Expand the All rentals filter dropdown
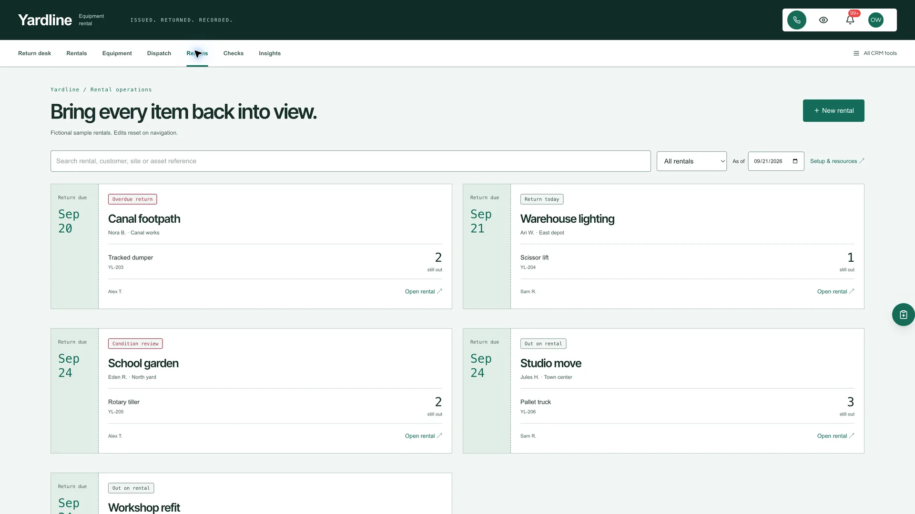This screenshot has height=514, width=915. 691,161
